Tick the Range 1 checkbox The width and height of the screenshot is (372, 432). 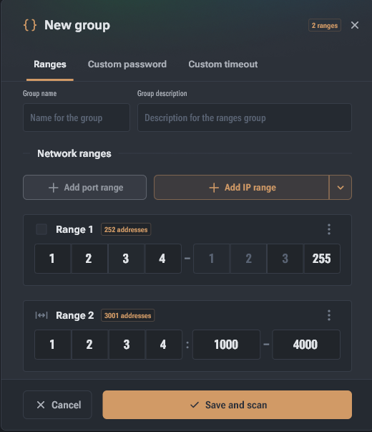coord(41,229)
